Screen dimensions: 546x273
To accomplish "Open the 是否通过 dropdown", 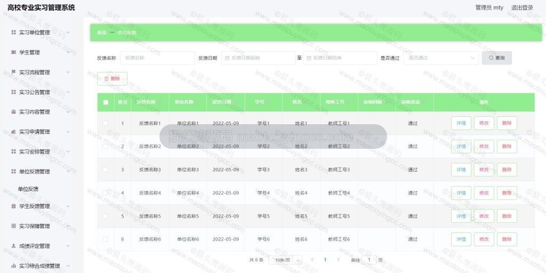I will point(441,58).
